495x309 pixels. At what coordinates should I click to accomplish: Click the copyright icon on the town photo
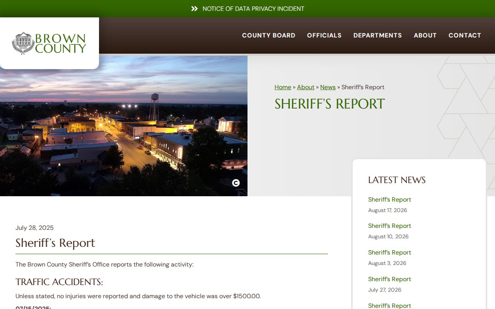[236, 183]
